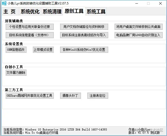
Task: Open OEM信息修改 tool
Action: click(16, 50)
